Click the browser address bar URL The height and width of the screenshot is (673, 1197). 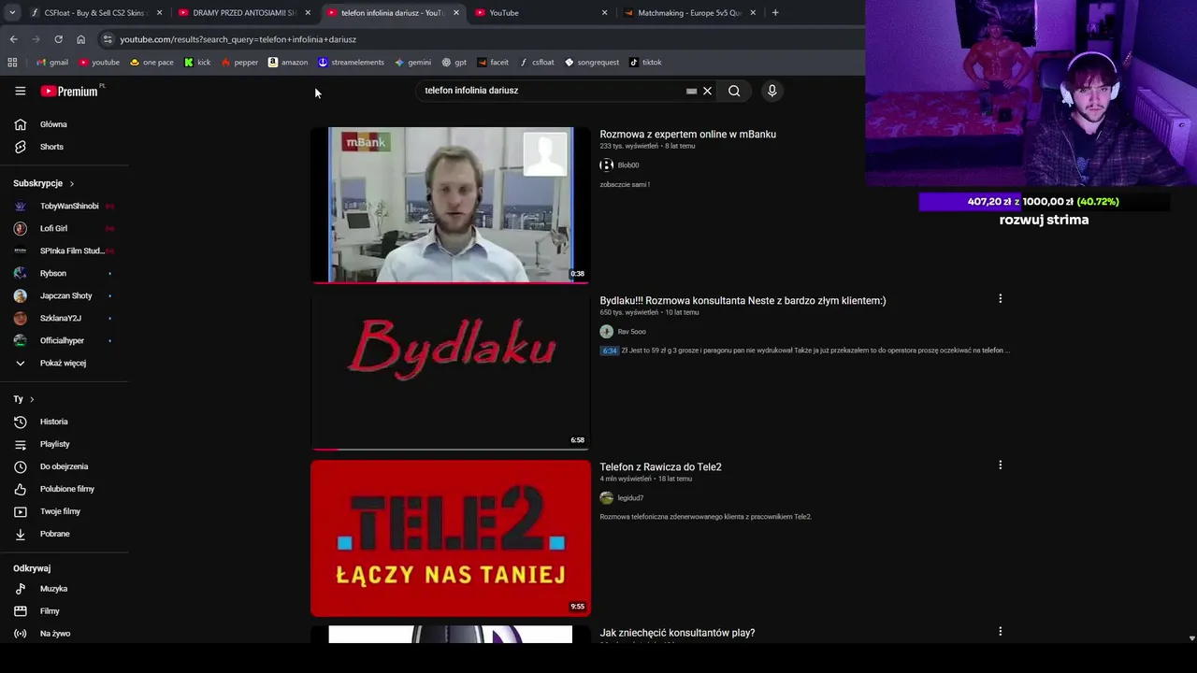238,39
